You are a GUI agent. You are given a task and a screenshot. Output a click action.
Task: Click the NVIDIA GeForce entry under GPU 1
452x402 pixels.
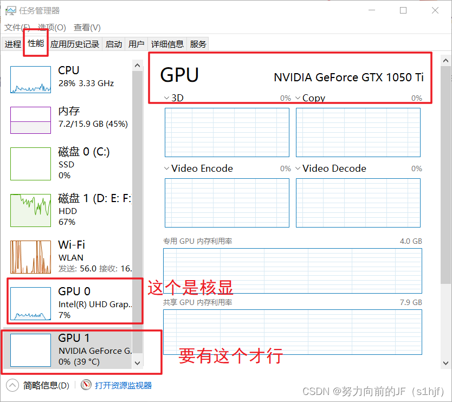[x=95, y=351]
